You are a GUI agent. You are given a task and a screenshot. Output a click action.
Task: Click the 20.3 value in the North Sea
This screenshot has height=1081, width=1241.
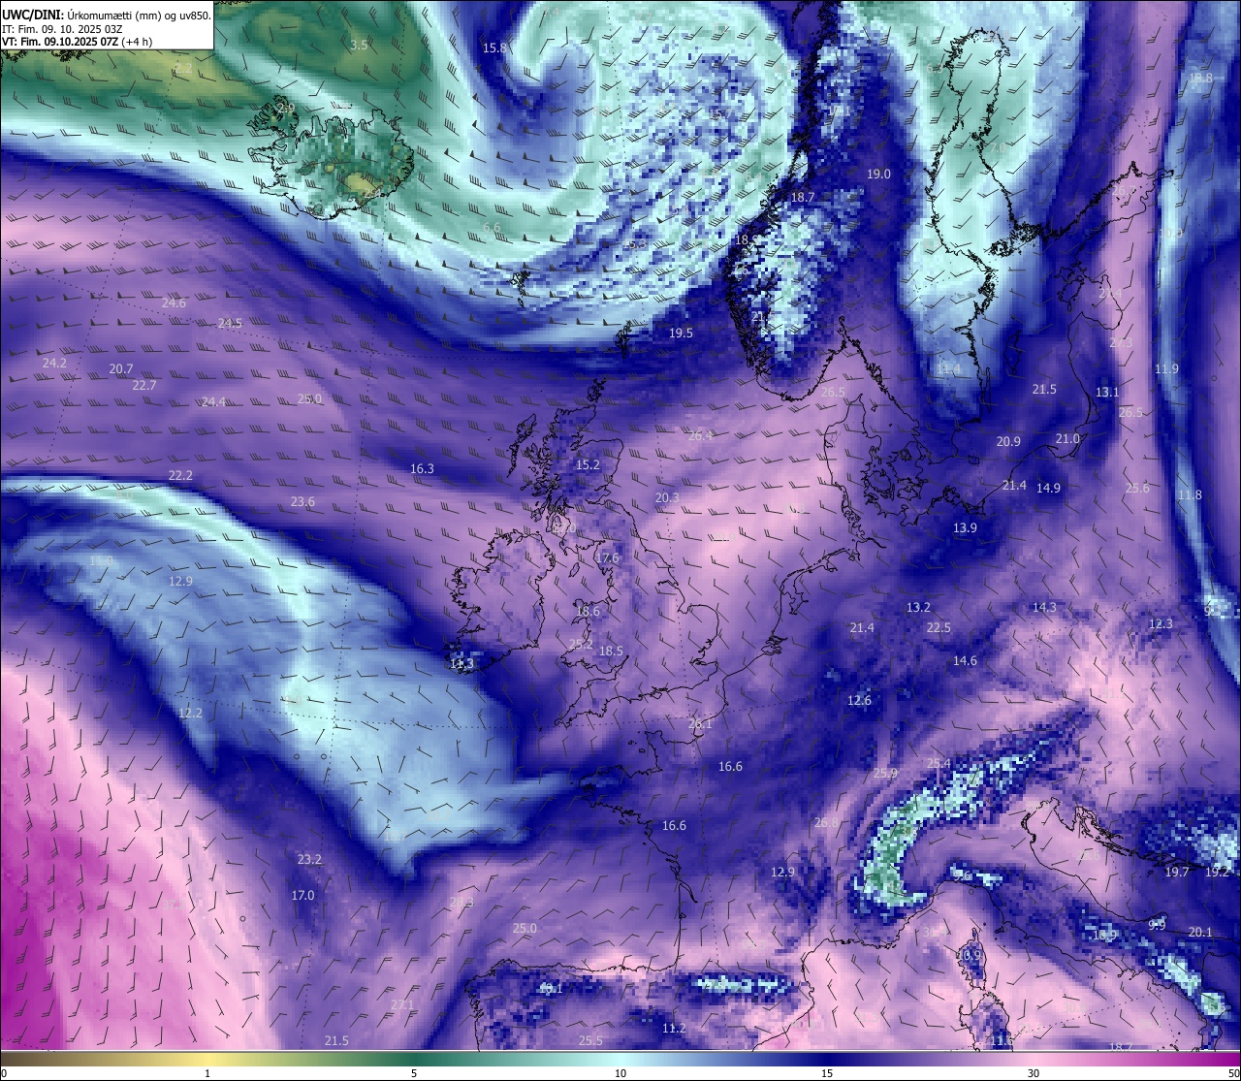(x=667, y=498)
